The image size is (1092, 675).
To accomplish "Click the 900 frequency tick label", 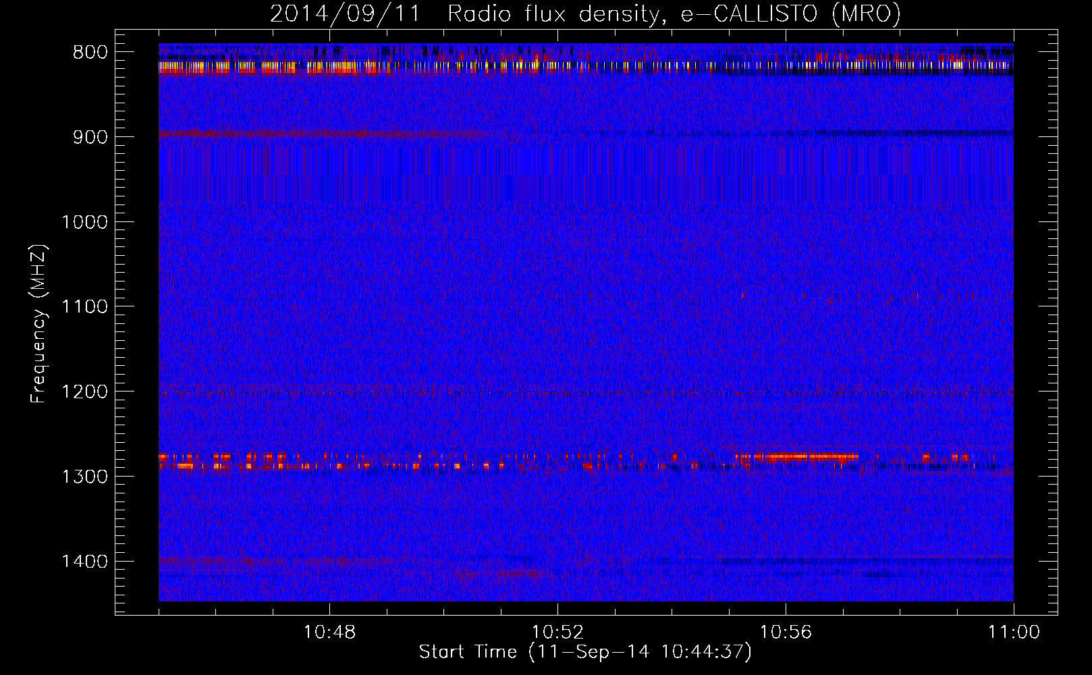I will click(90, 137).
